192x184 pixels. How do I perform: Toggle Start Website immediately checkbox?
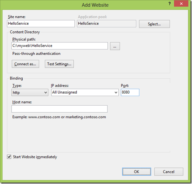pos(9,157)
